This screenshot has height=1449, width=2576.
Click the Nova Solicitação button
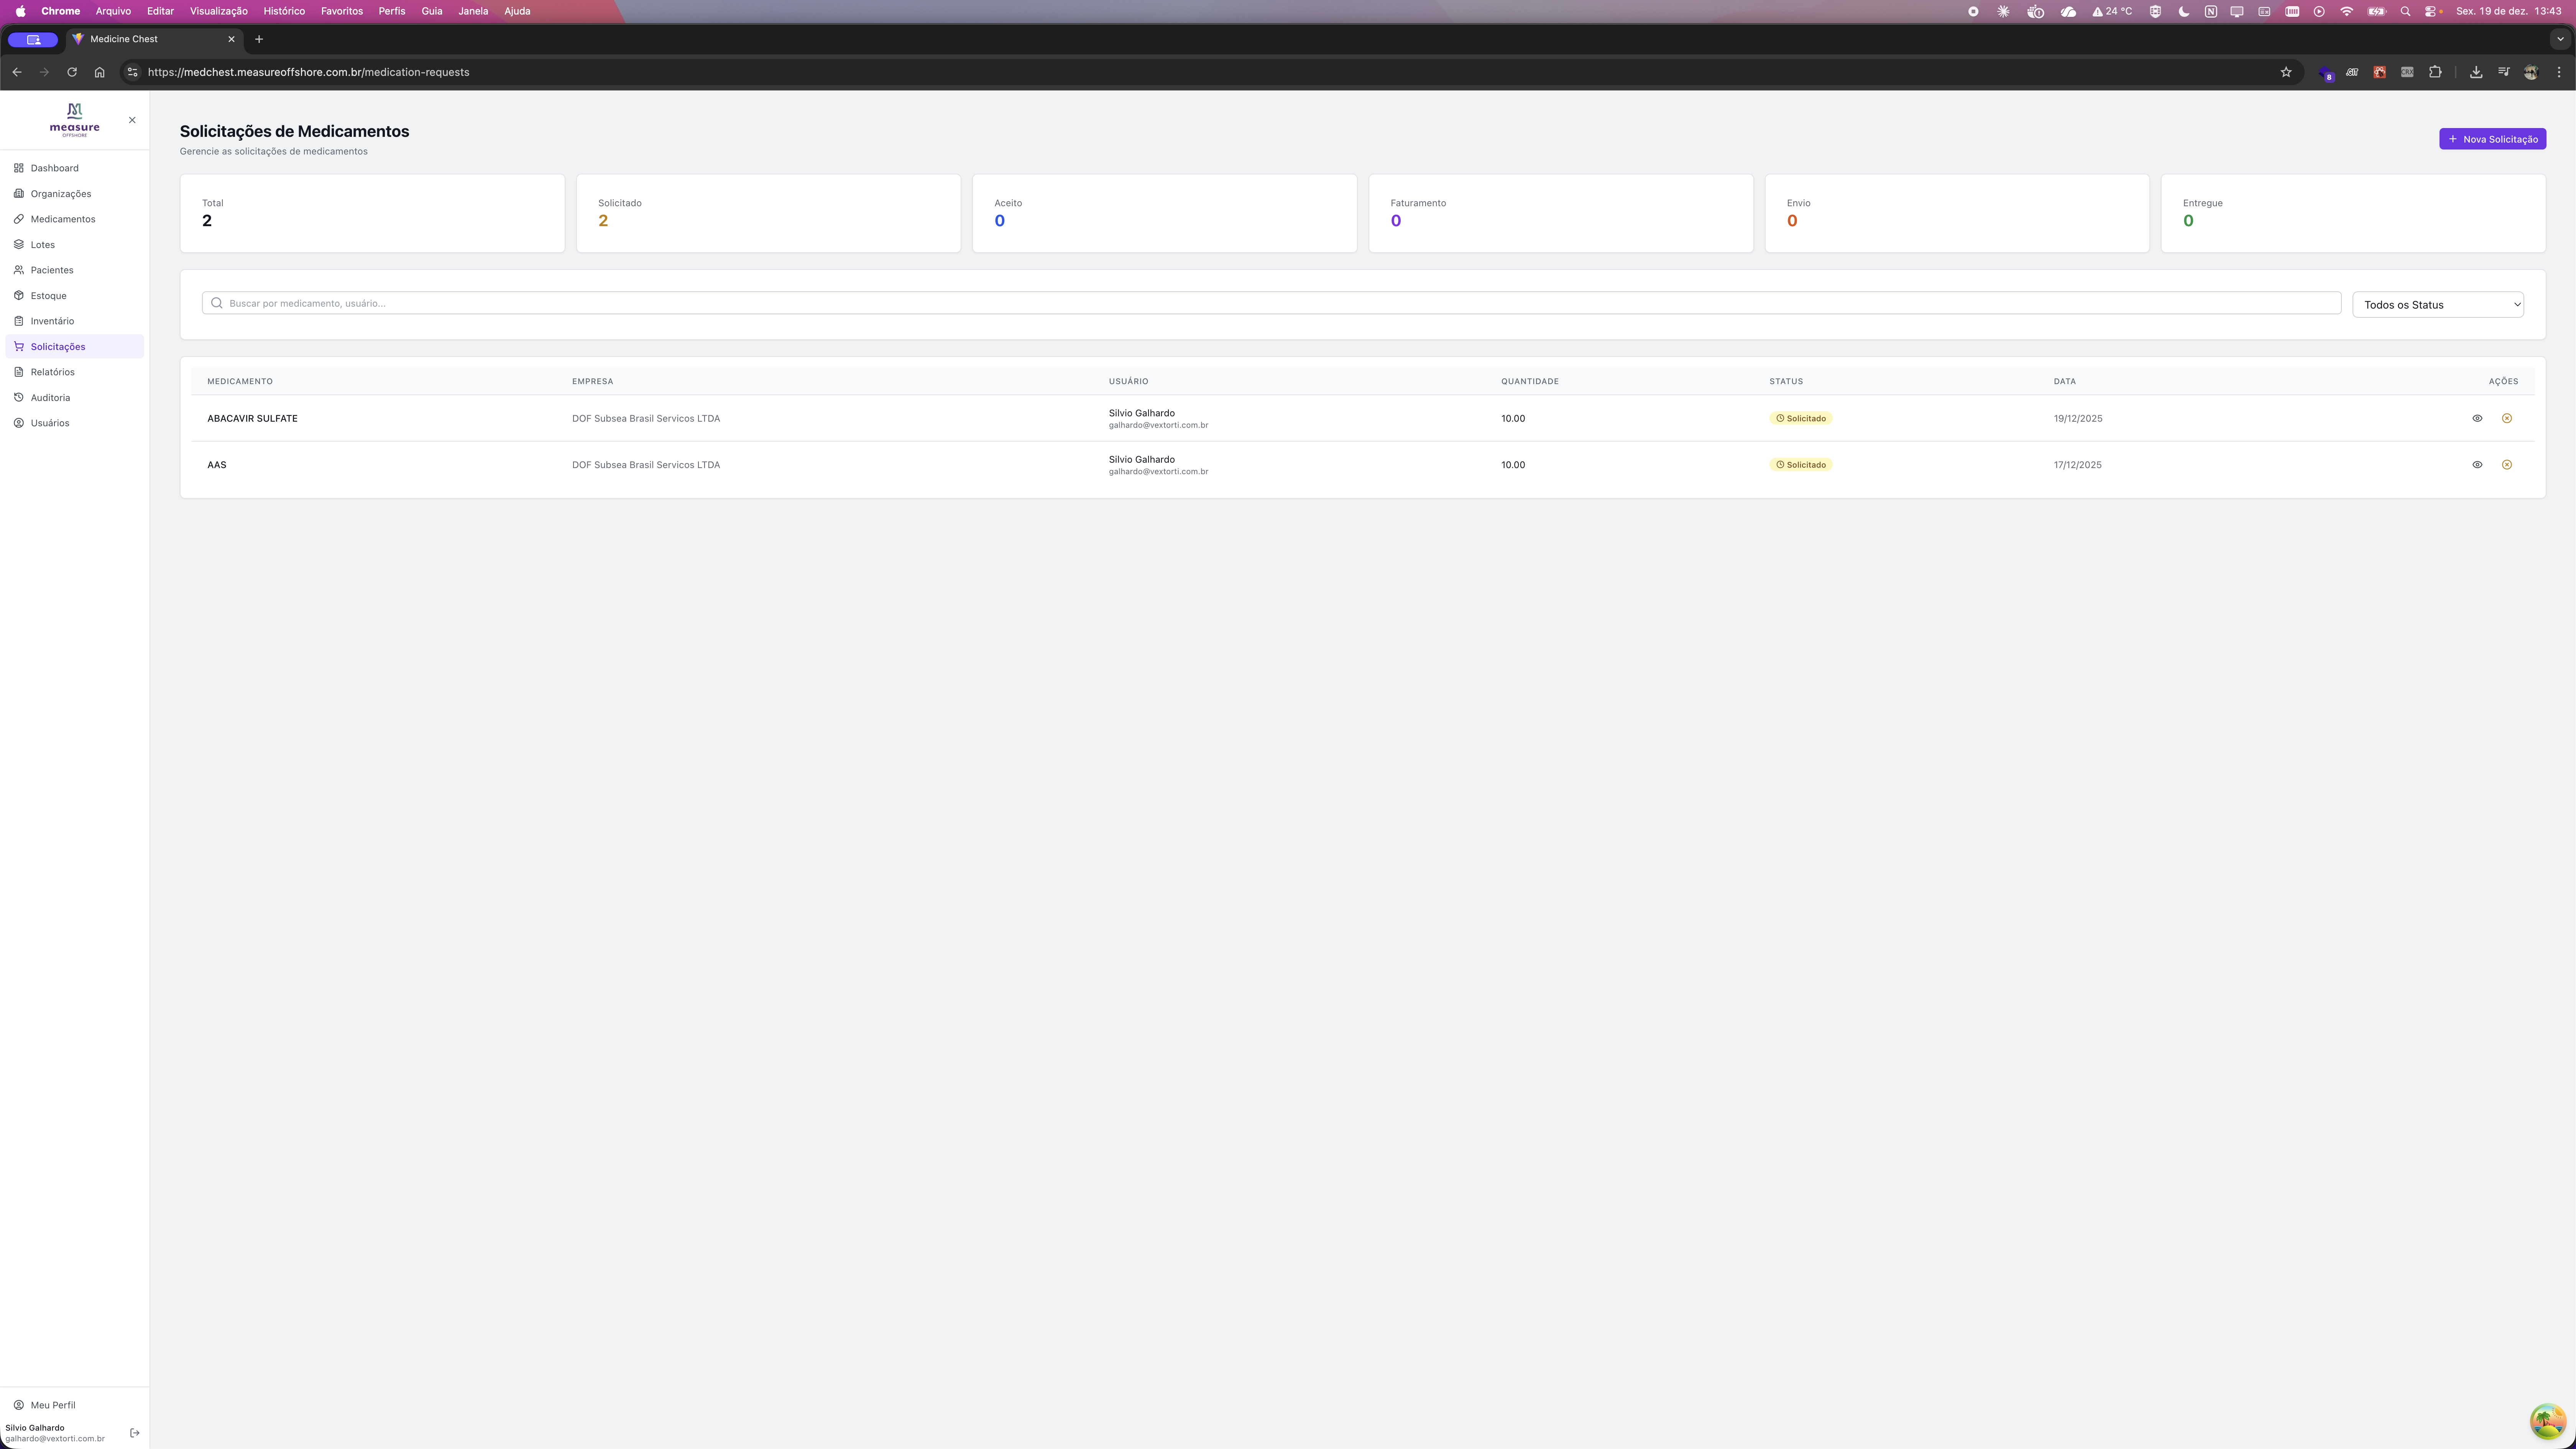pyautogui.click(x=2492, y=139)
